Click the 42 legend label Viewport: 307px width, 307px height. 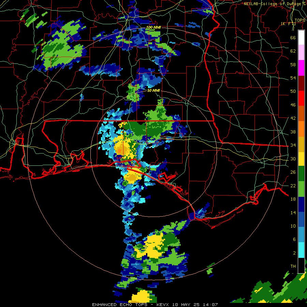(x=293, y=118)
